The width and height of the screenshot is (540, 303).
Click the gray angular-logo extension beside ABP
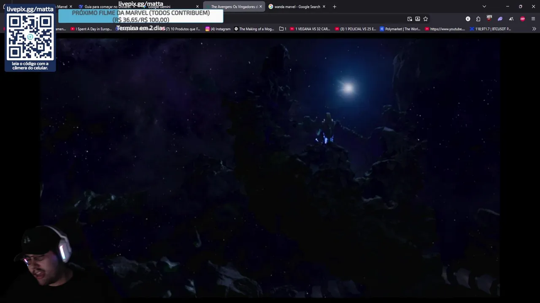(x=511, y=19)
